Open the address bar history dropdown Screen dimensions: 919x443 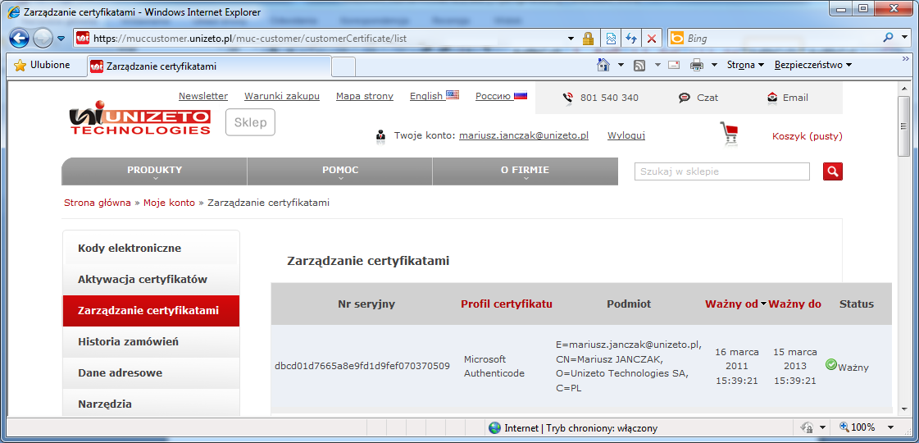571,39
